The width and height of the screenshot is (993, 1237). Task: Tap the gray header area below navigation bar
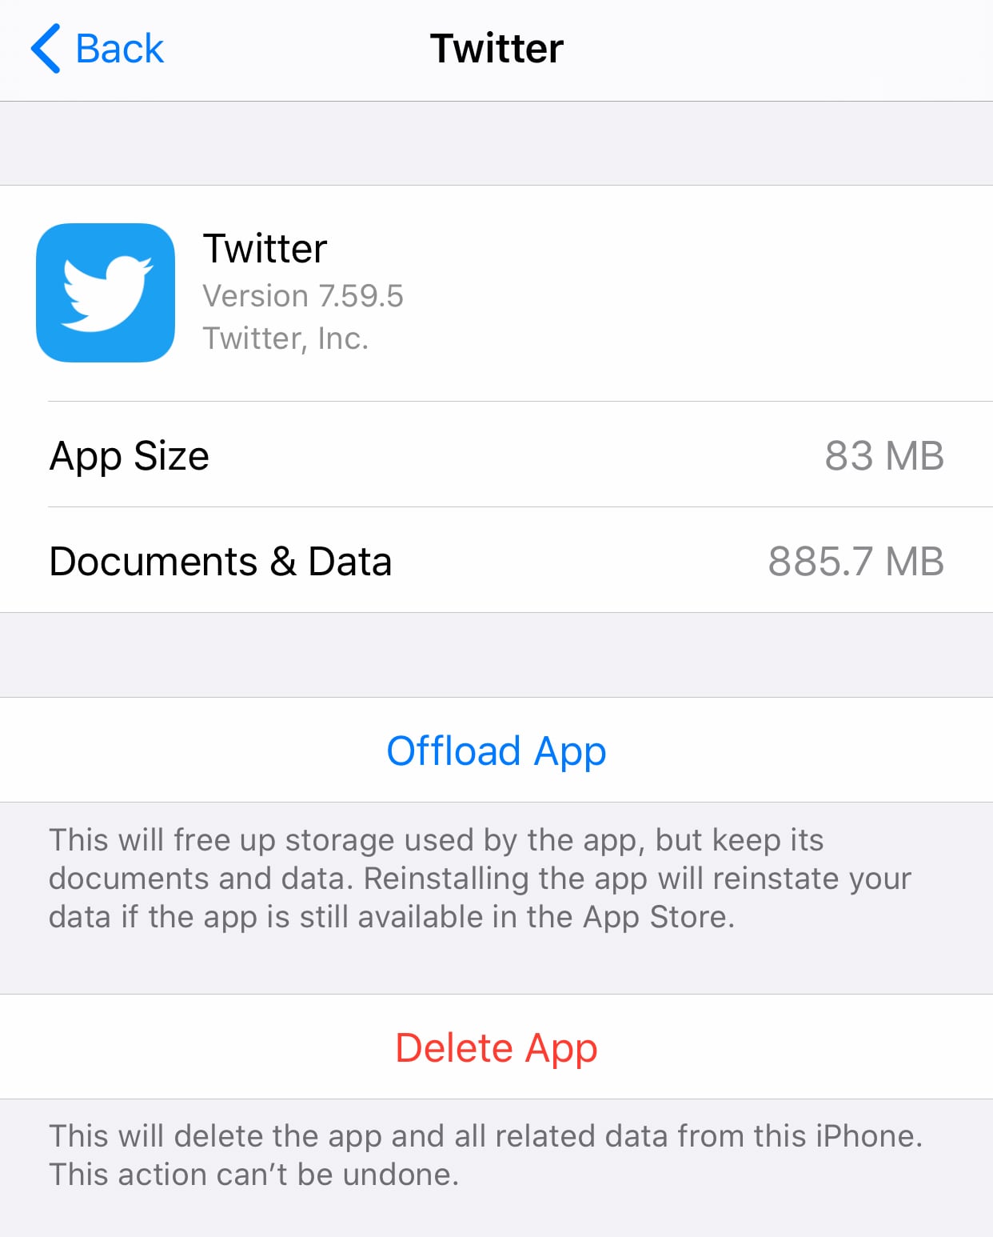[496, 143]
